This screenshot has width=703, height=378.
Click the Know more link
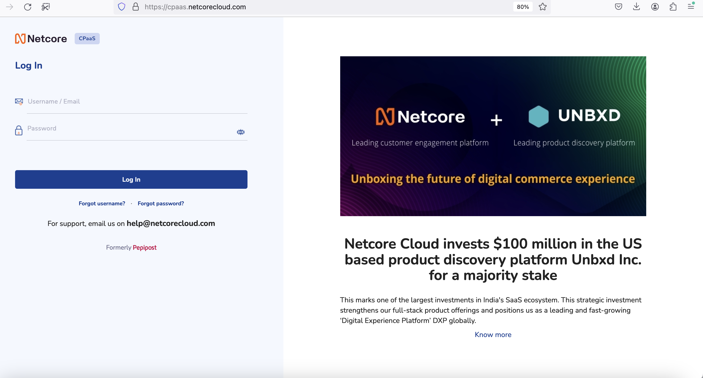[x=493, y=335]
